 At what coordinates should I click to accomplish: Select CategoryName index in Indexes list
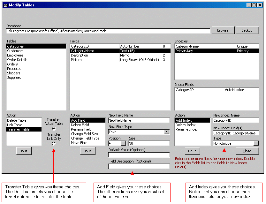click(187, 46)
